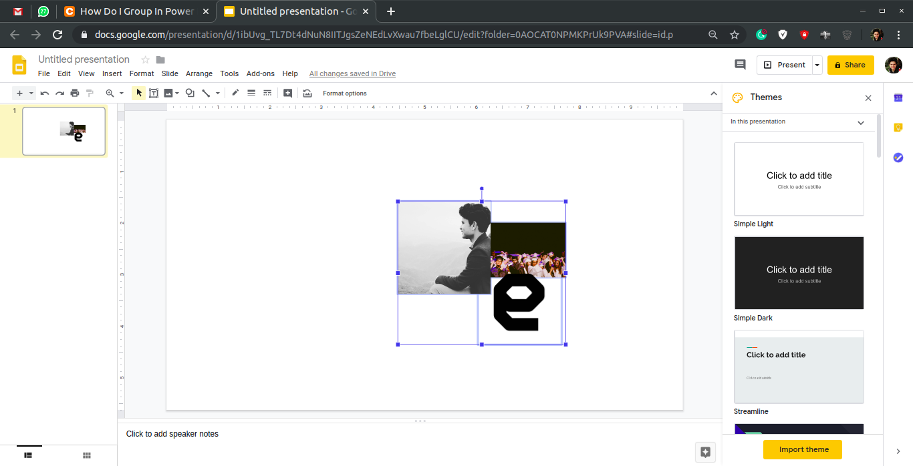Open the Edit menu
Image resolution: width=913 pixels, height=466 pixels.
[64, 73]
